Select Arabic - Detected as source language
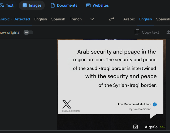 tap(15, 19)
